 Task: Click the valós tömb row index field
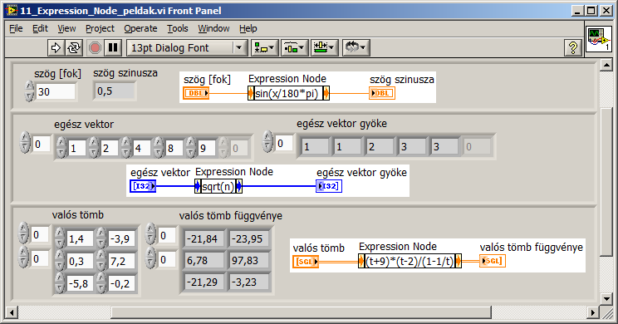click(40, 235)
